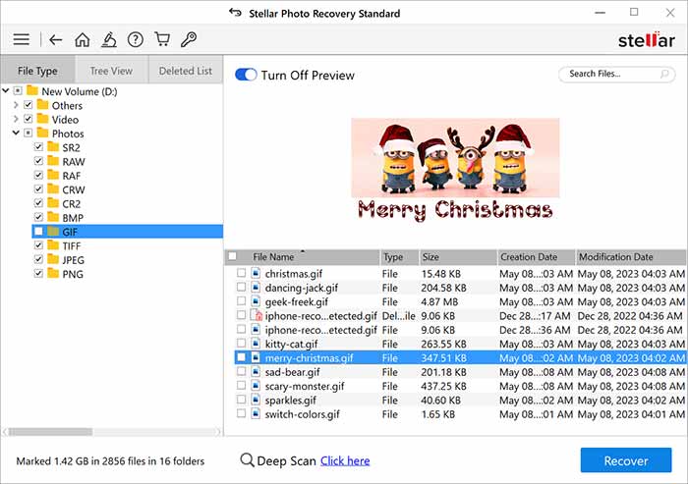Select the TIFF folder in the tree
688x484 pixels.
coord(72,245)
